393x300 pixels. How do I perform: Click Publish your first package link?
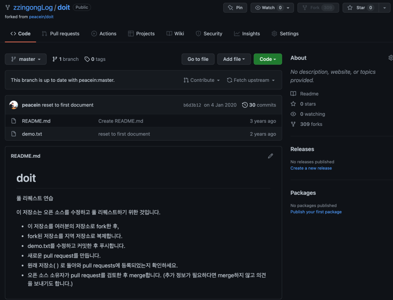[x=316, y=212]
